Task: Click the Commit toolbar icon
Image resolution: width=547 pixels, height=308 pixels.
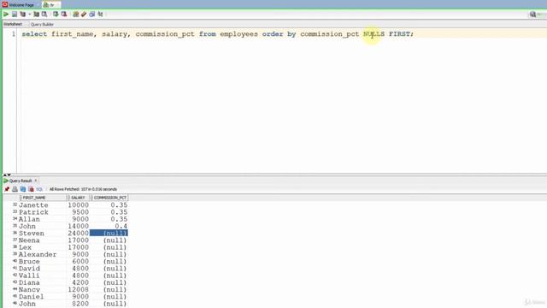Action: (56, 15)
